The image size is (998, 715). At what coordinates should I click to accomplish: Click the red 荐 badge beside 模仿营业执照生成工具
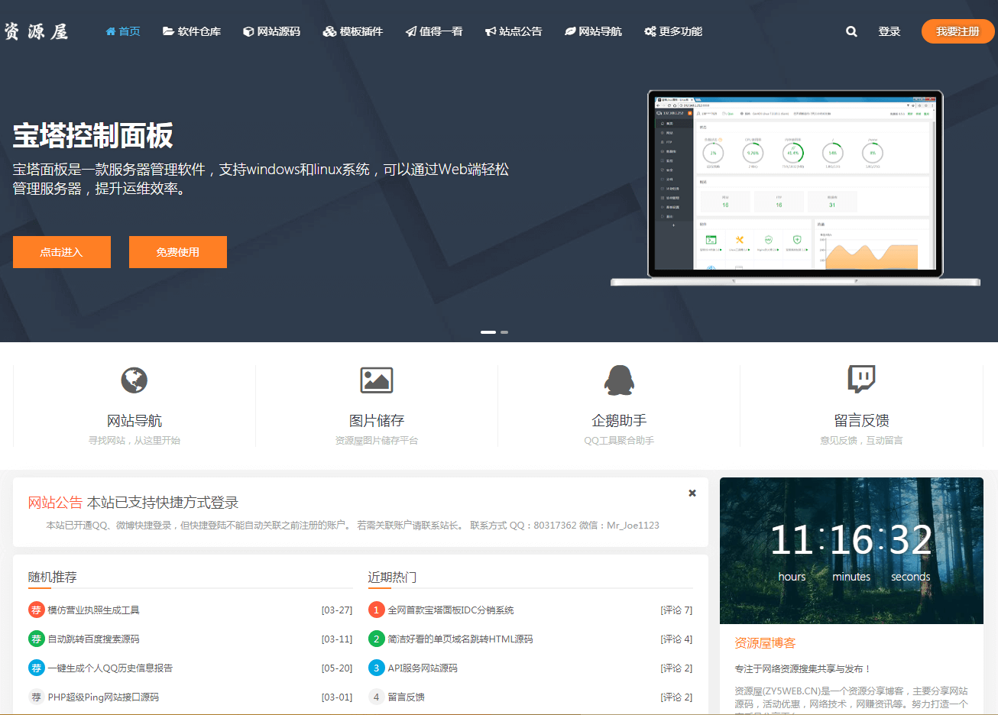36,610
